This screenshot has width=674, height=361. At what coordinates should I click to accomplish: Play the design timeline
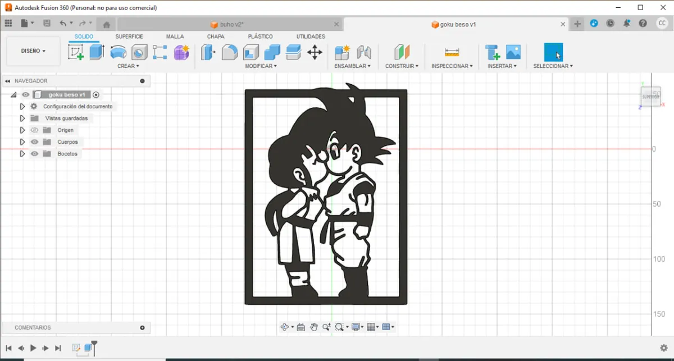(x=33, y=348)
